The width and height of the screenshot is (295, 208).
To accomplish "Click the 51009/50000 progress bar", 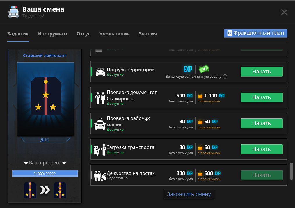I will (45, 174).
